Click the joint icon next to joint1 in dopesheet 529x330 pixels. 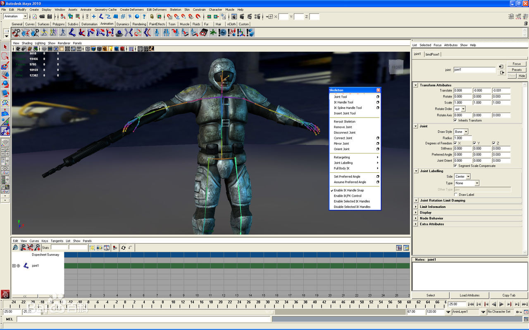pos(26,266)
